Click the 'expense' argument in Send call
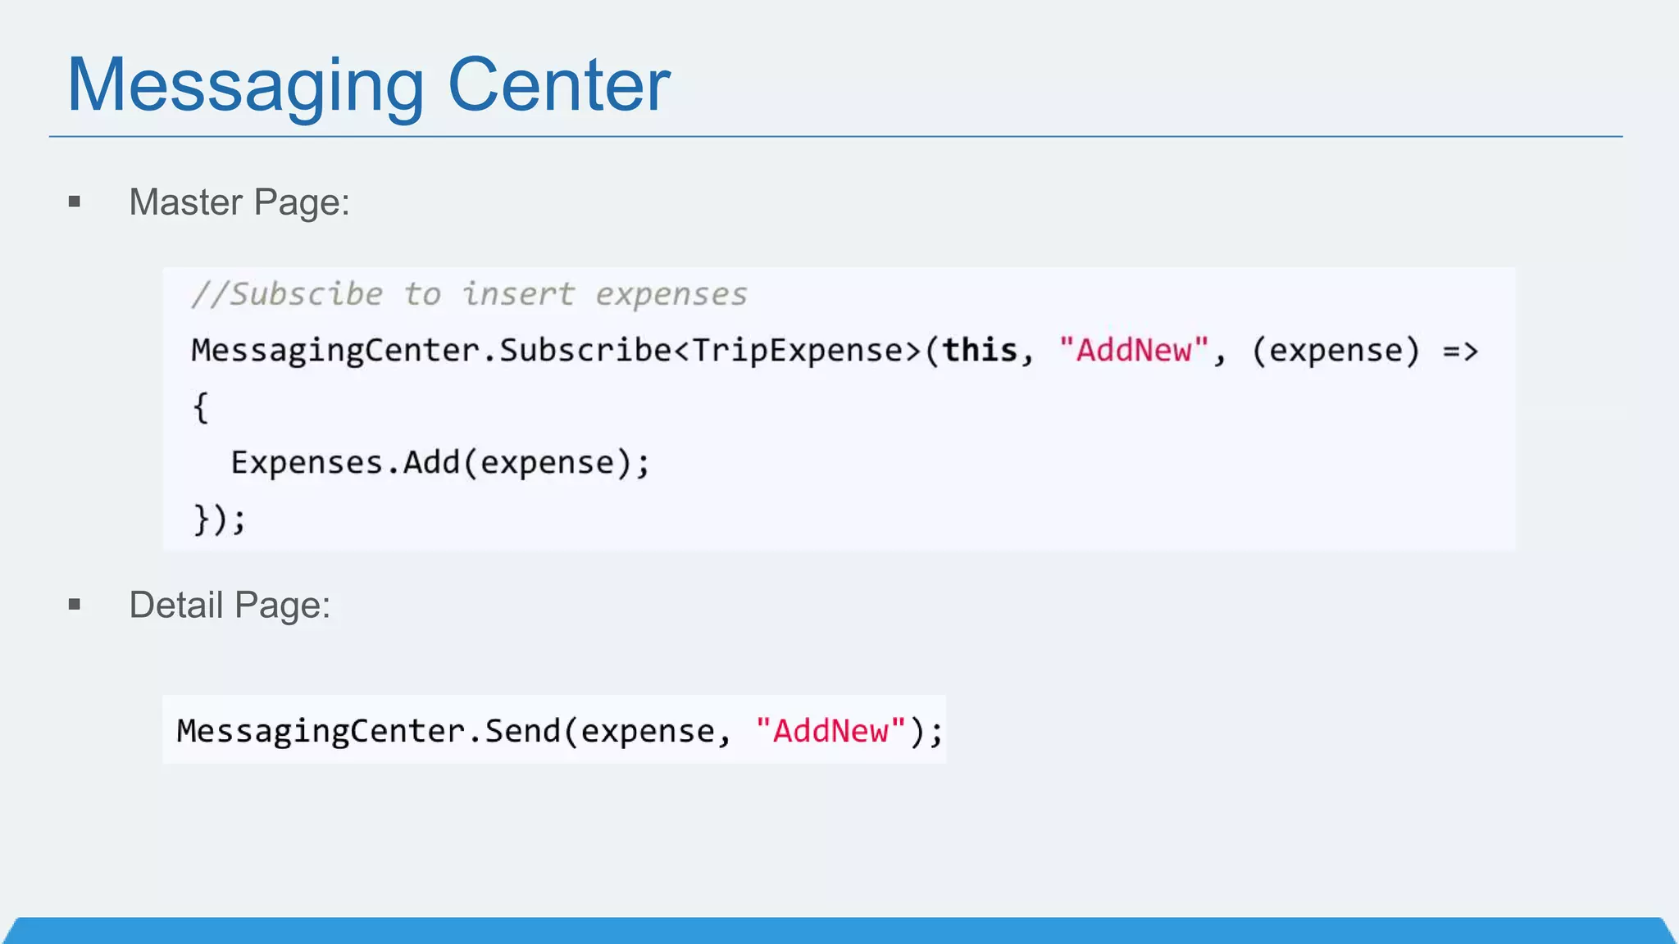Viewport: 1679px width, 944px height. (x=648, y=731)
